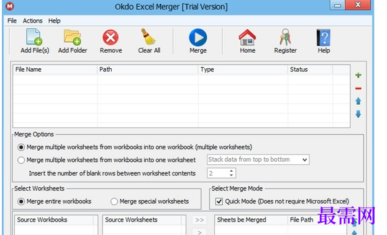This screenshot has height=235, width=387.
Task: Click the >> move all sheets button
Action: (x=199, y=220)
